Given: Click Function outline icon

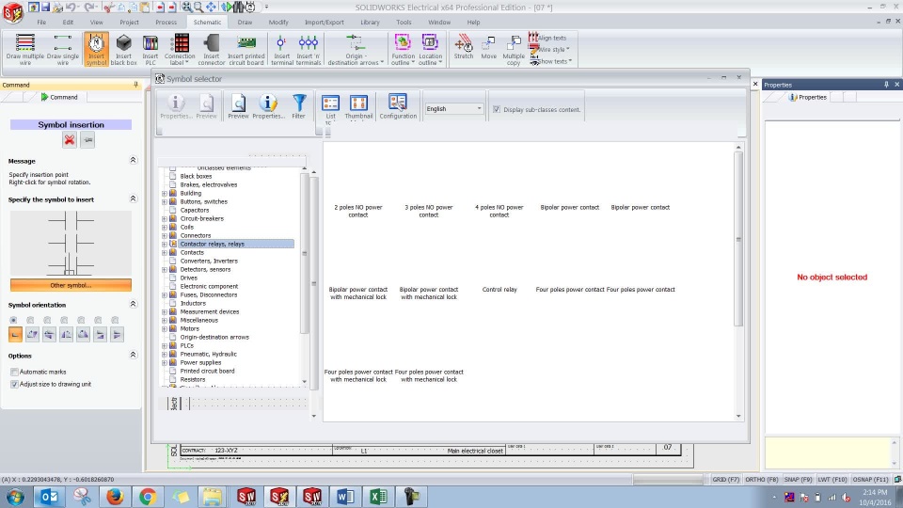Looking at the screenshot, I should pos(403,49).
